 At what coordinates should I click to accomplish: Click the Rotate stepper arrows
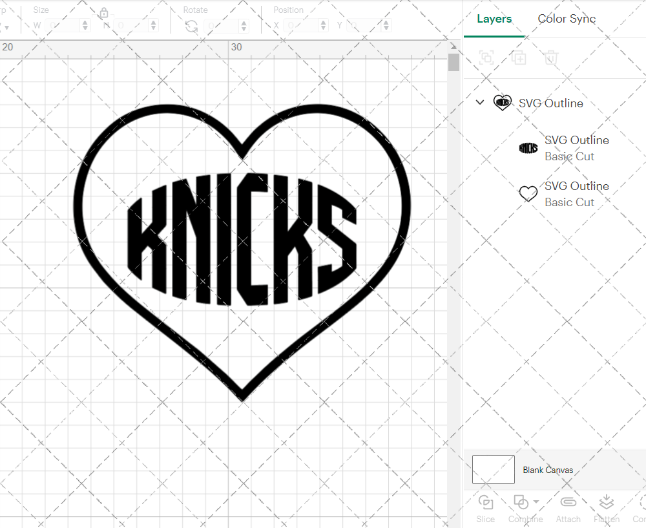244,26
